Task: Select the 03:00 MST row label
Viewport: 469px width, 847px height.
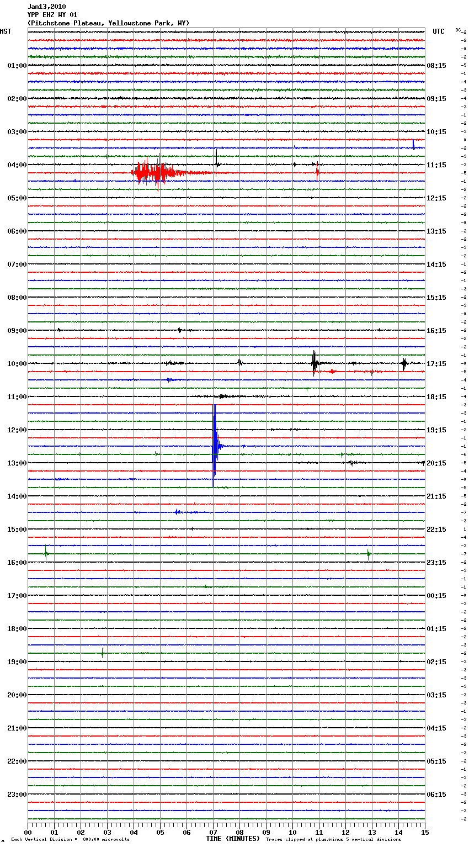Action: (17, 132)
